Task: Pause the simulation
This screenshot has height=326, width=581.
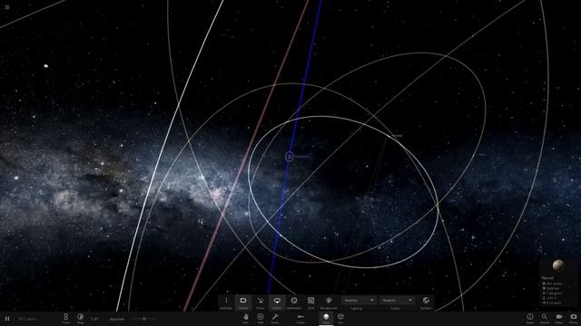Action: 7,318
